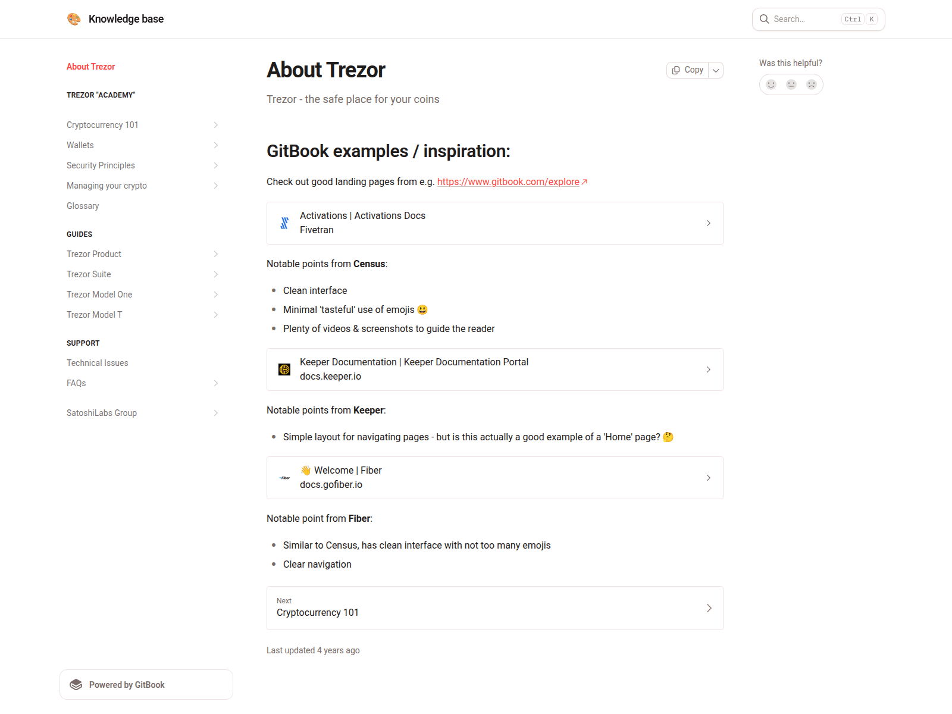Click Knowledge base title link
Image resolution: width=952 pixels, height=714 pixels.
(x=126, y=19)
